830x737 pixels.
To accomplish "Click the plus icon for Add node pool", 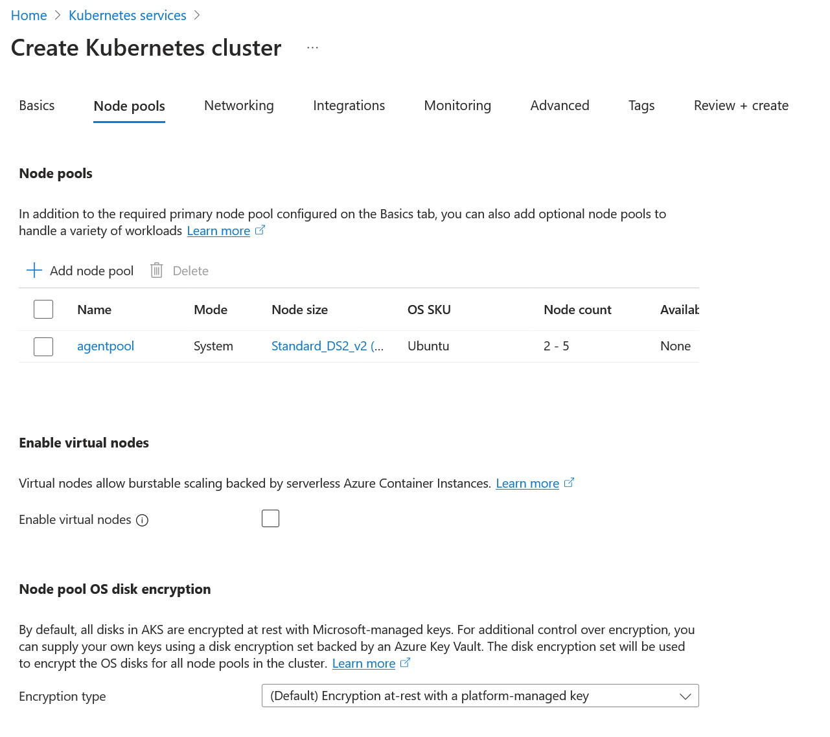I will pos(34,271).
